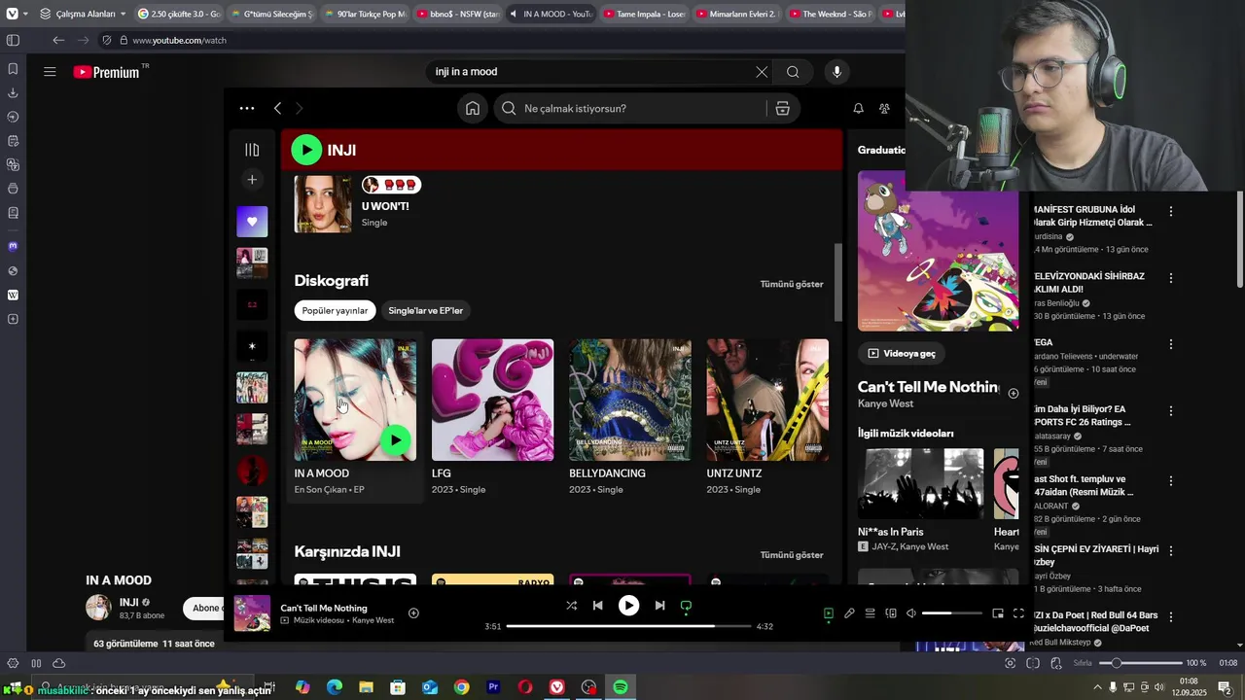
Task: Open the Vivaldi downloads panel
Action: (x=13, y=93)
